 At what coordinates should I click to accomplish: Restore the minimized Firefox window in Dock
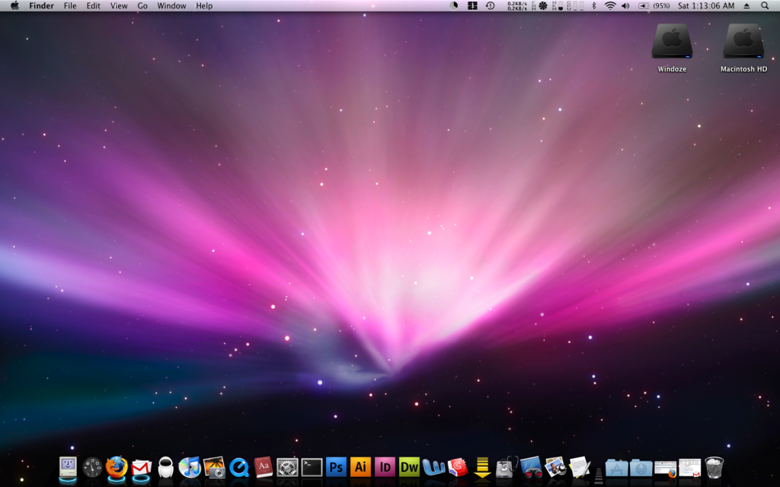tap(666, 469)
